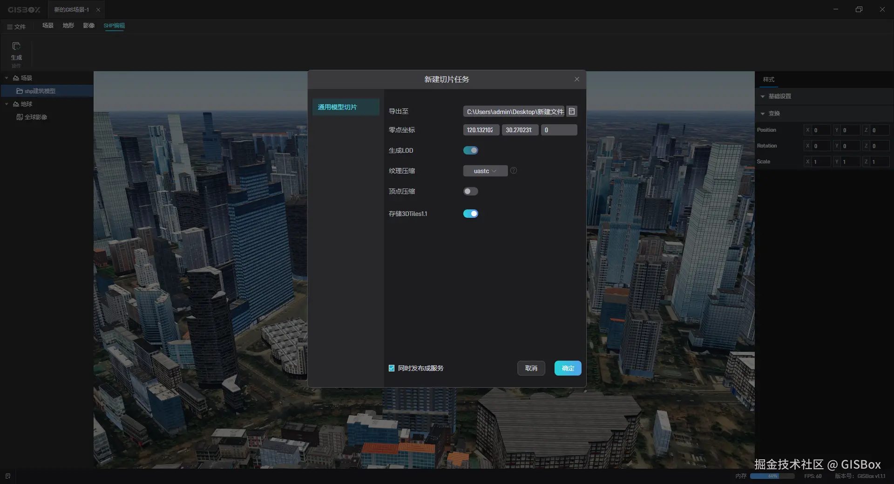Click the Rotation Z input field
The height and width of the screenshot is (484, 894).
(880, 146)
